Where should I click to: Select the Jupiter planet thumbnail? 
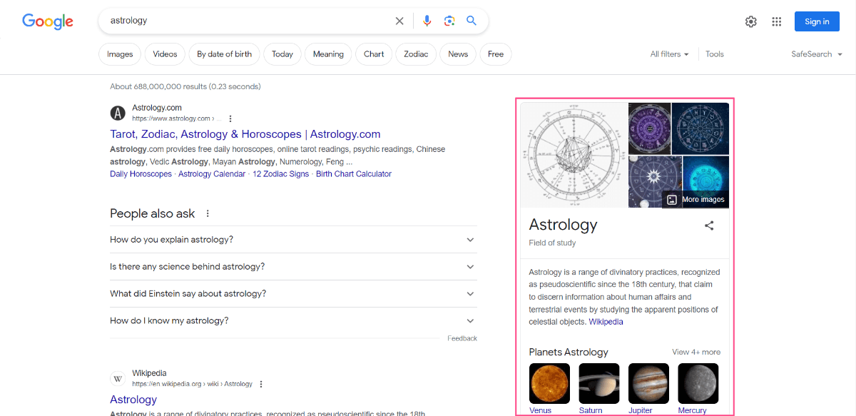648,384
